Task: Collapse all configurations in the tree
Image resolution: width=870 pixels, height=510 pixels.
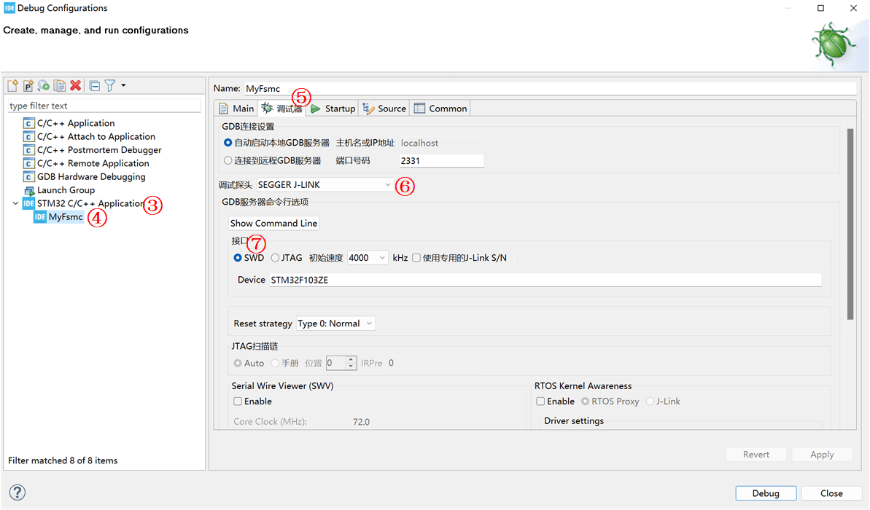Action: [95, 86]
